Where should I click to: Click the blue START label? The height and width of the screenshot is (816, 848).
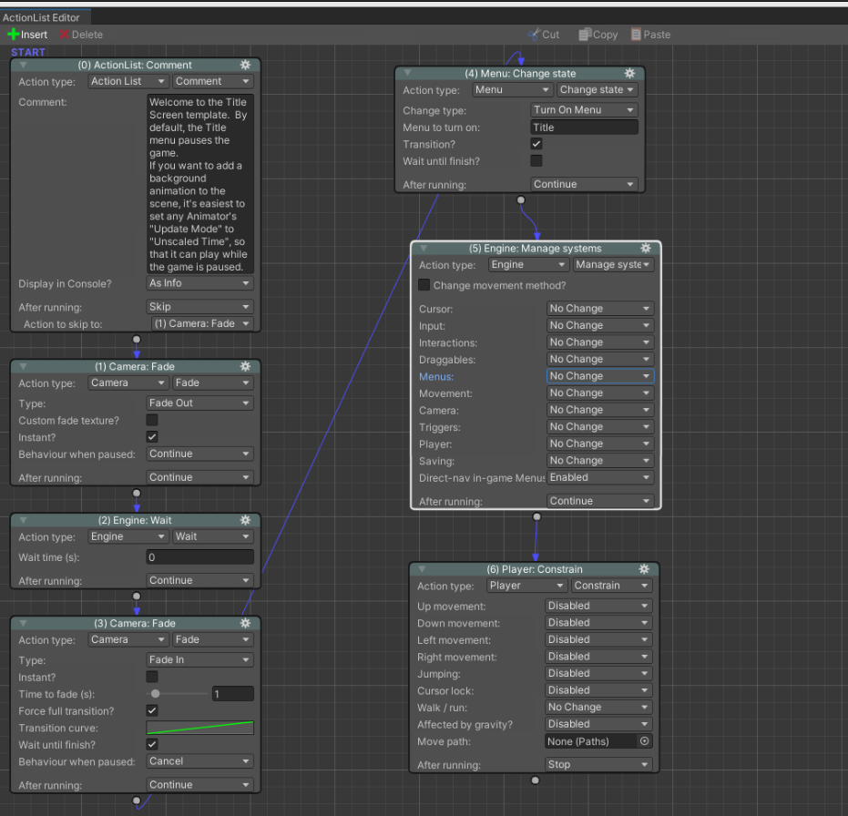coord(28,53)
